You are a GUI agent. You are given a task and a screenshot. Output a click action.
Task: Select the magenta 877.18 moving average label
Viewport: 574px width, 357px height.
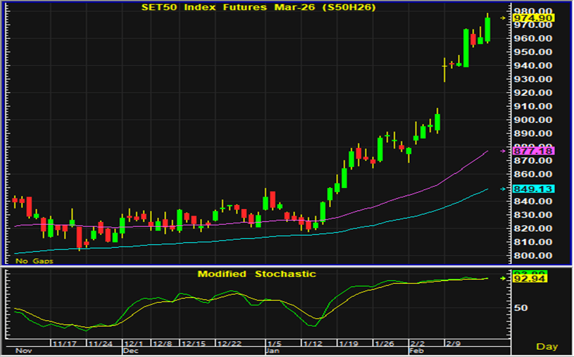point(531,151)
